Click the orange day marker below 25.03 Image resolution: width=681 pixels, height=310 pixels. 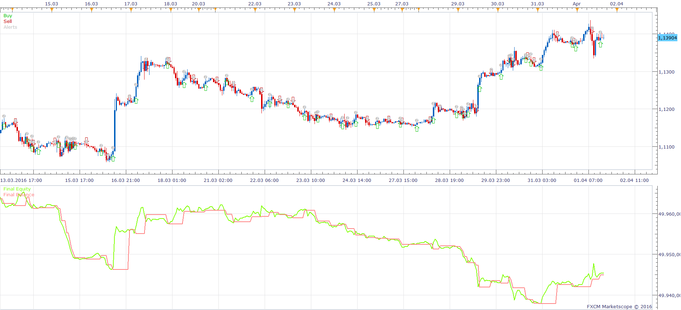[x=374, y=10]
